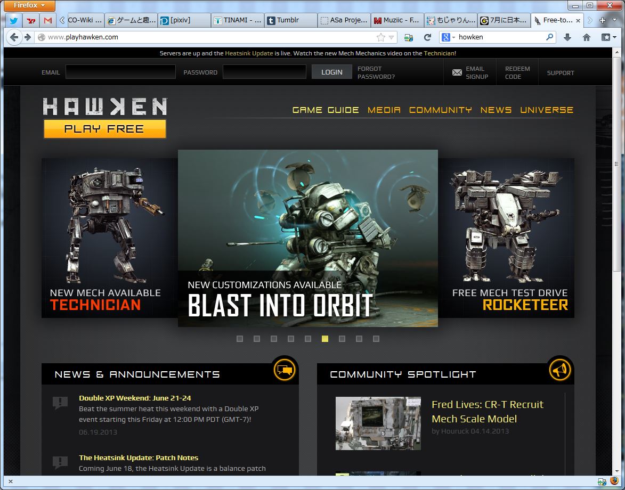
Task: Open the Rocketeer test drive banner
Action: pos(506,238)
